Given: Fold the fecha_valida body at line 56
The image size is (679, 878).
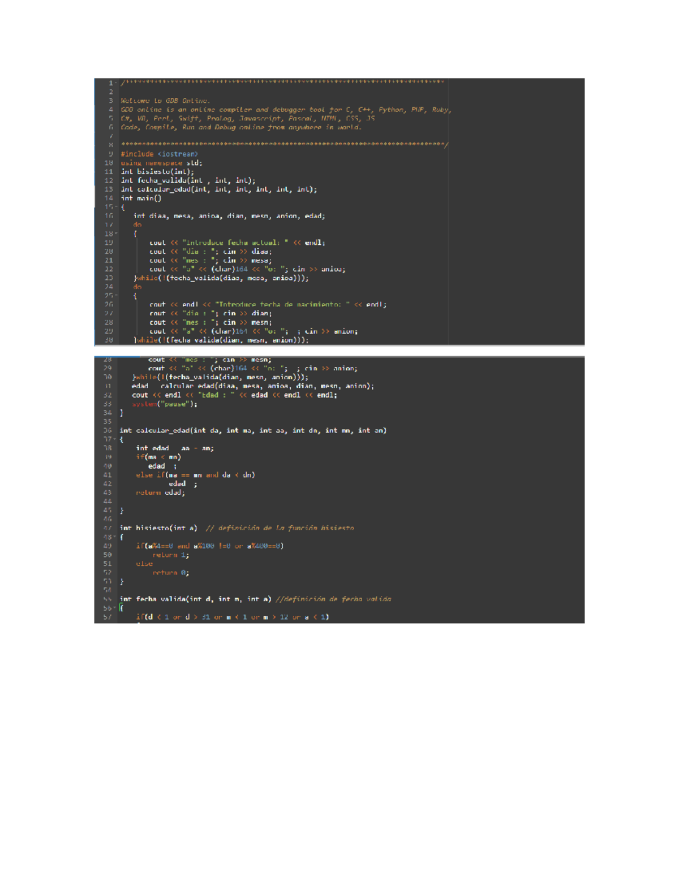Looking at the screenshot, I should [115, 608].
